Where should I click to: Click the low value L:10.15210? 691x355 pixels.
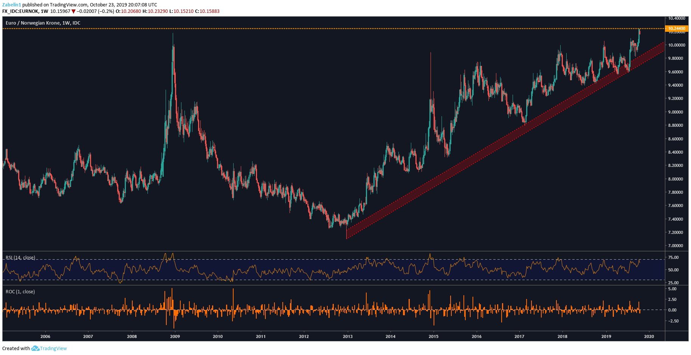tap(181, 11)
